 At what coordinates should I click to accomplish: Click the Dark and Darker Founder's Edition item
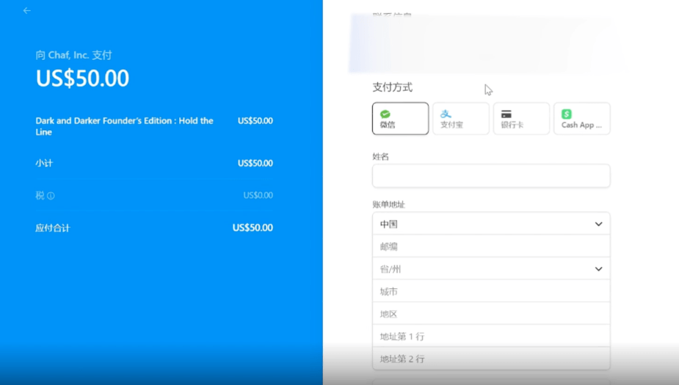[125, 126]
